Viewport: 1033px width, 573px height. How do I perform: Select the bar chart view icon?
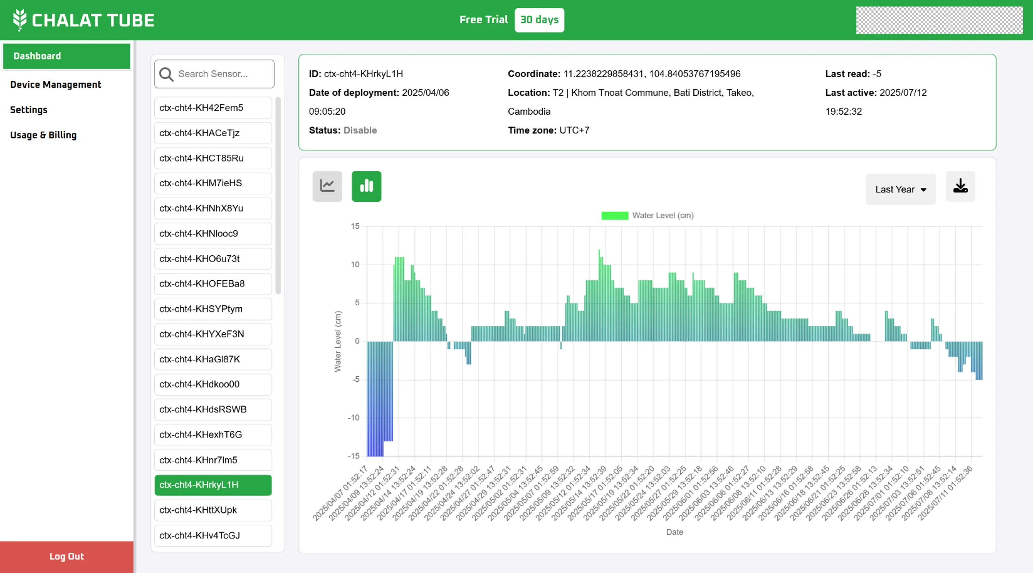tap(366, 186)
